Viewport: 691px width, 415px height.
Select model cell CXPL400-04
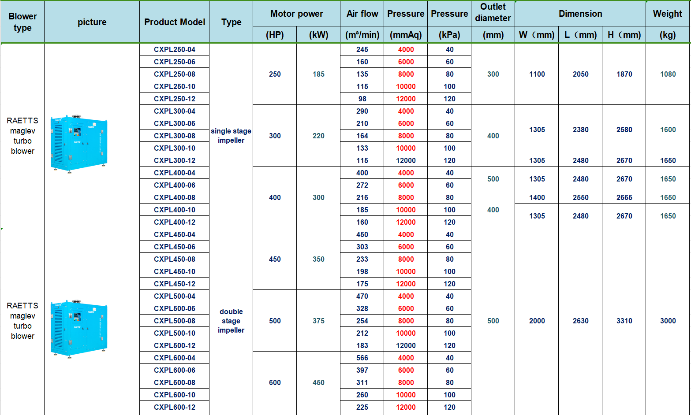[x=175, y=173]
